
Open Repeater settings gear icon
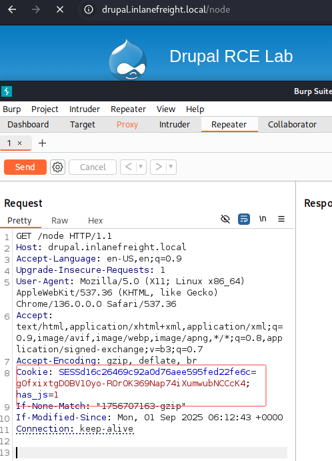coord(57,167)
